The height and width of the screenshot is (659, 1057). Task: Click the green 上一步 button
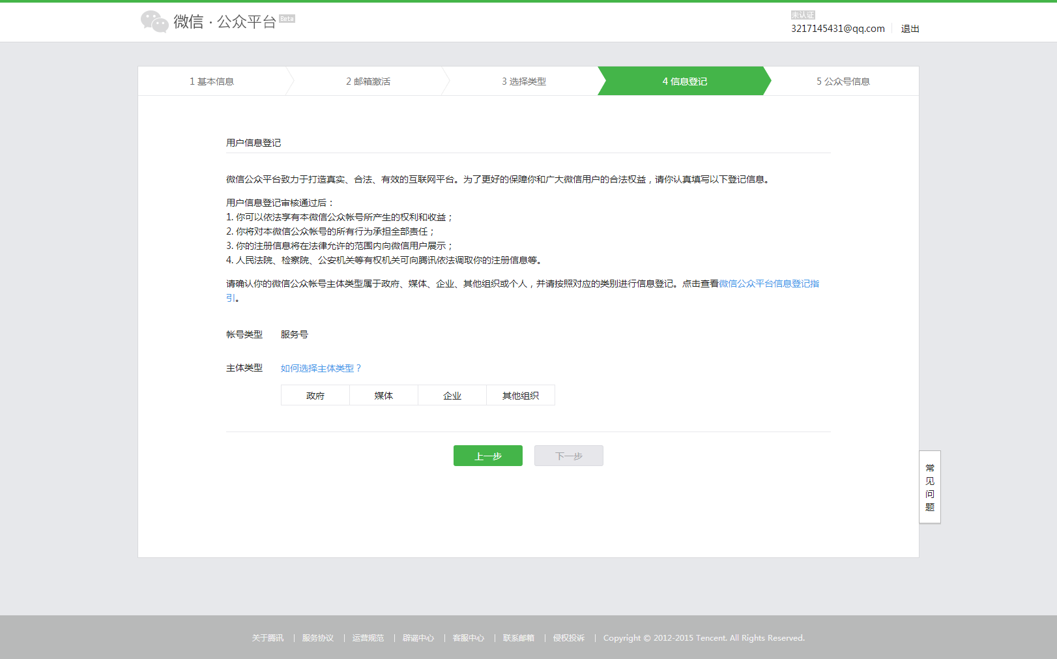(x=488, y=456)
